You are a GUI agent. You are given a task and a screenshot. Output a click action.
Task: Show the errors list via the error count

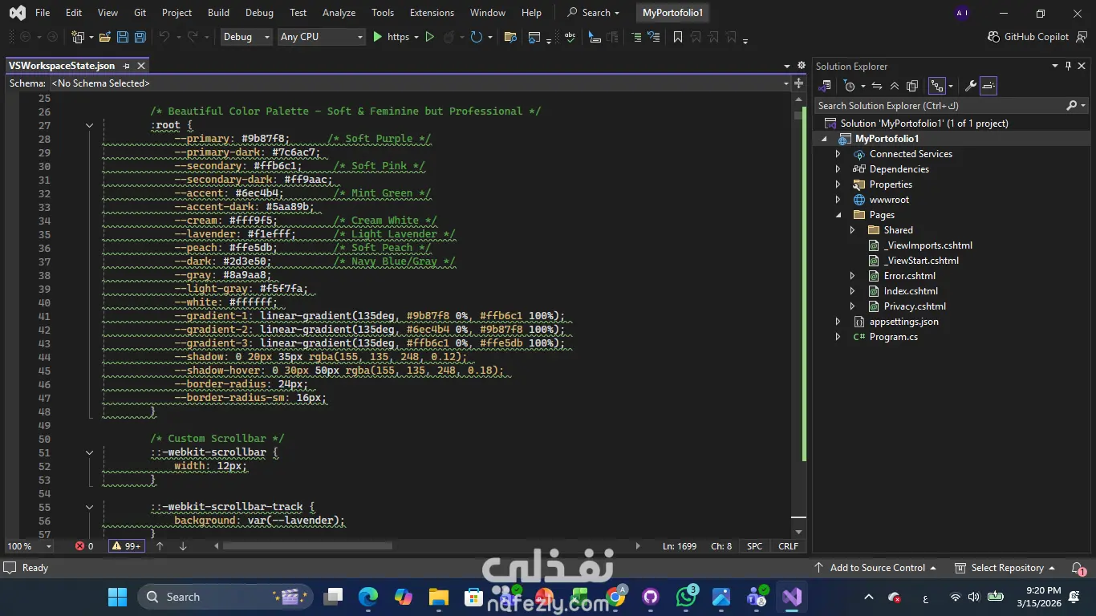[84, 546]
